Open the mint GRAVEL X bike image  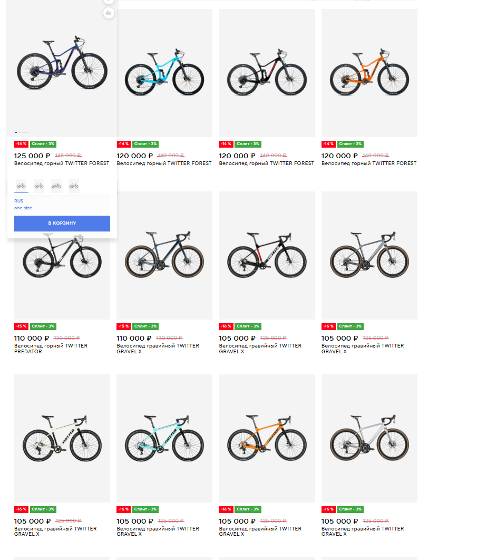pyautogui.click(x=164, y=438)
